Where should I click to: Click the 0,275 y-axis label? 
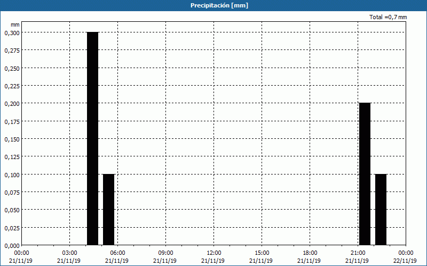12,51
